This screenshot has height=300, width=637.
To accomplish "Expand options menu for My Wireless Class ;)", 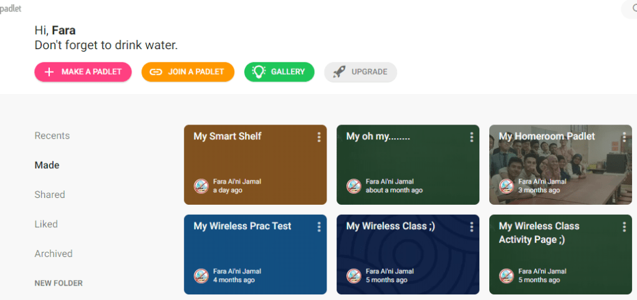I will click(472, 227).
